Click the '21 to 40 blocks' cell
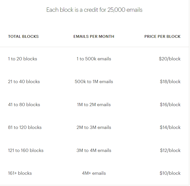 click(x=24, y=82)
